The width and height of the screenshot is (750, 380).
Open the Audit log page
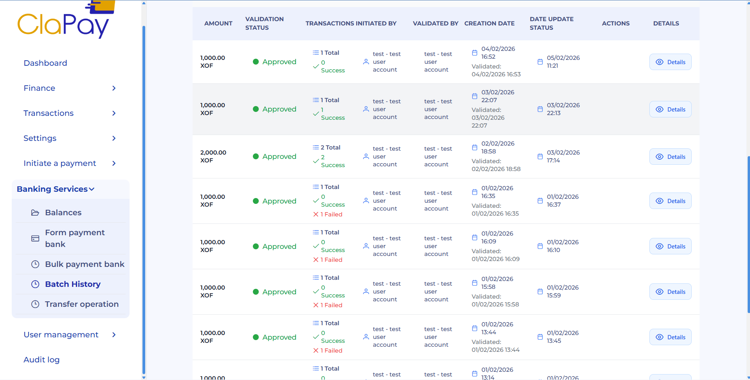point(41,360)
